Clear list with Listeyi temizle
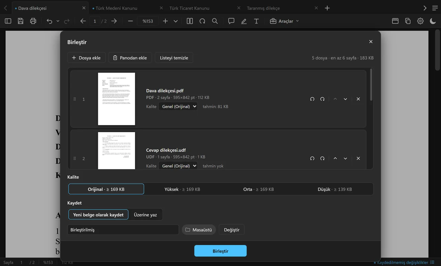Image resolution: width=441 pixels, height=266 pixels. pos(174,58)
